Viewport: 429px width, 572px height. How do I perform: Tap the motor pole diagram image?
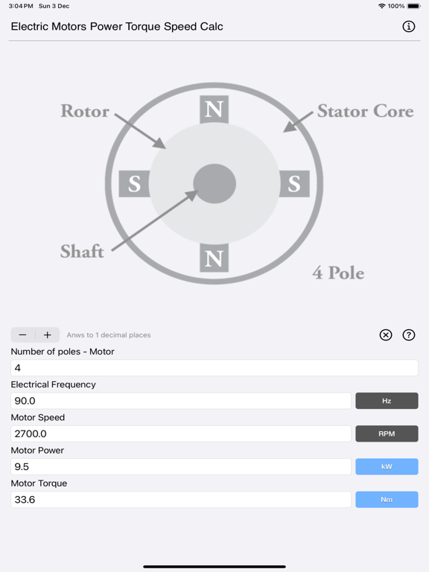pos(214,183)
